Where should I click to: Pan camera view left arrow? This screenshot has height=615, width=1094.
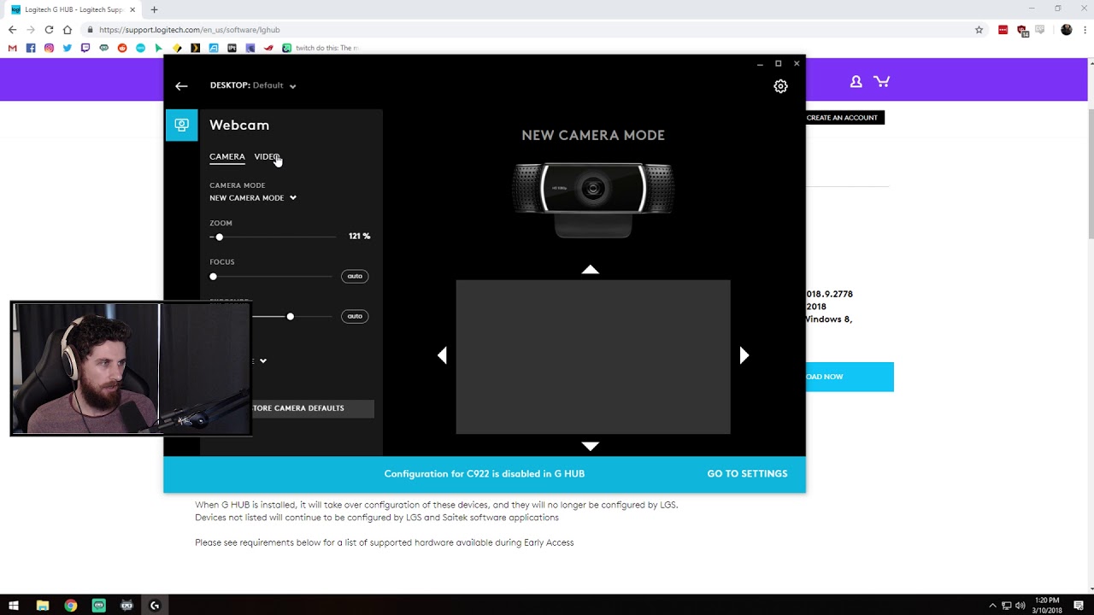click(442, 355)
